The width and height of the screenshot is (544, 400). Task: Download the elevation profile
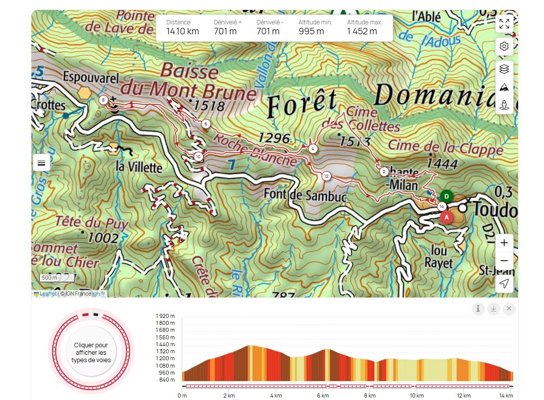click(493, 309)
